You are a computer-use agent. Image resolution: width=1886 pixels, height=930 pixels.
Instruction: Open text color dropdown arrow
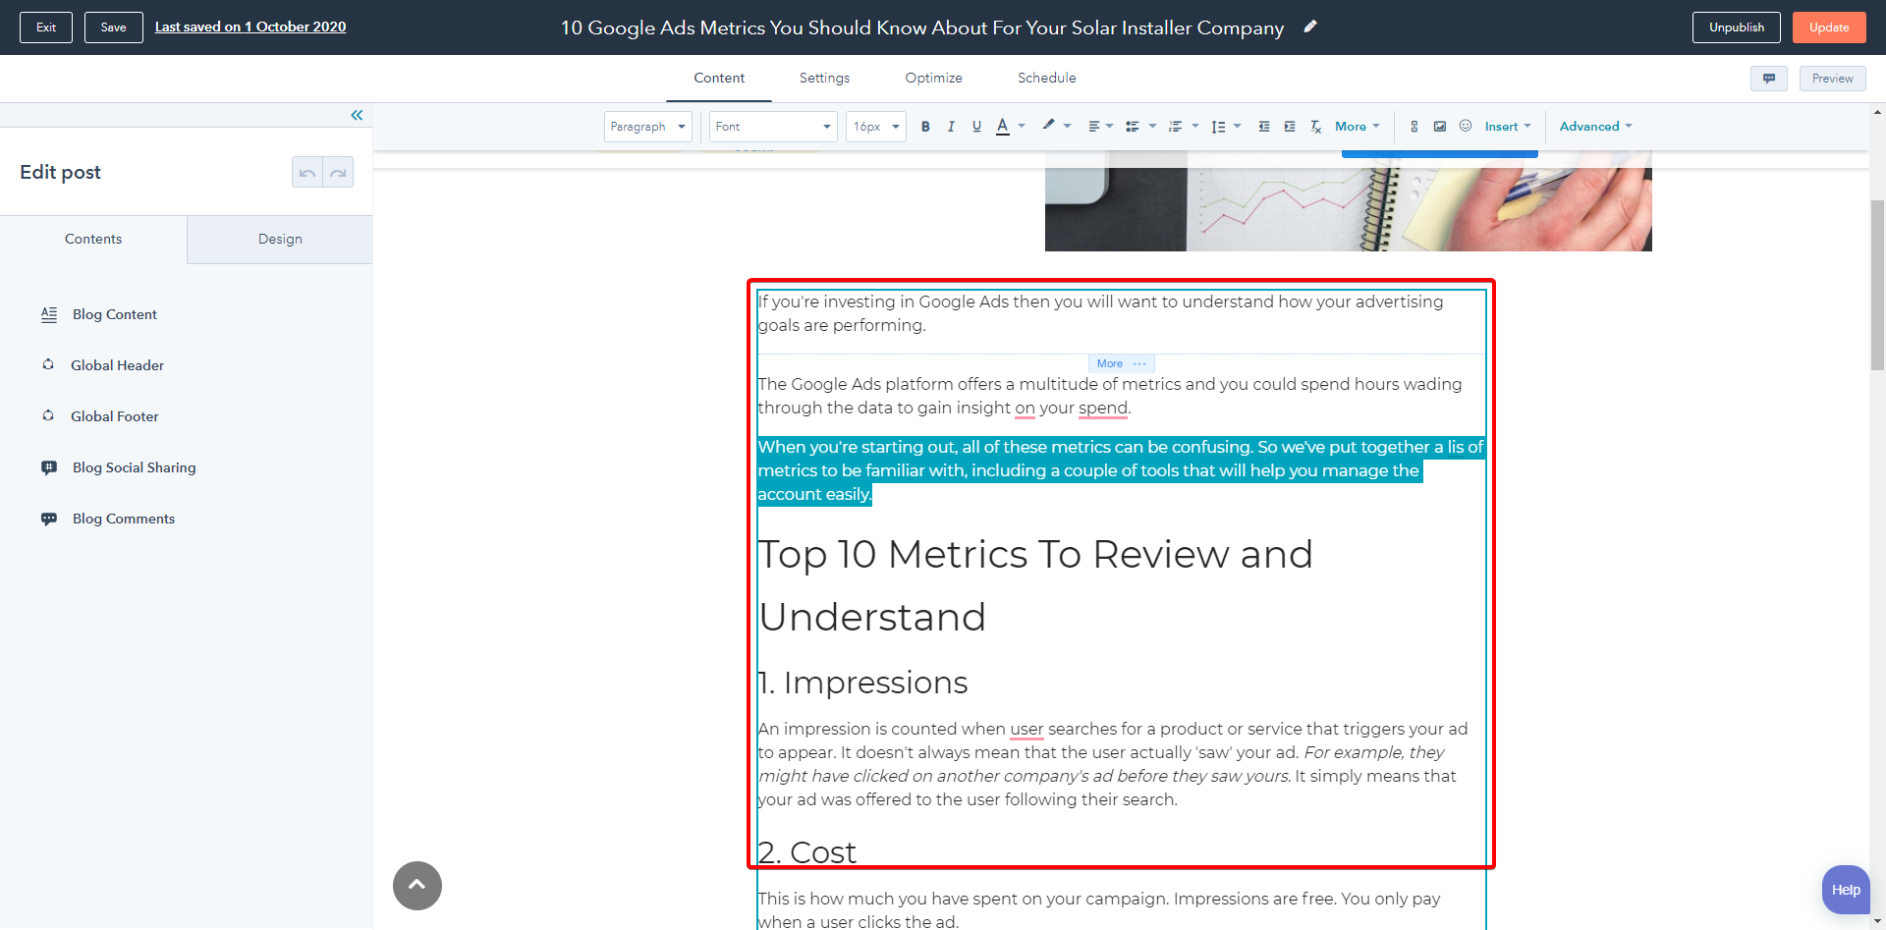pyautogui.click(x=1022, y=126)
